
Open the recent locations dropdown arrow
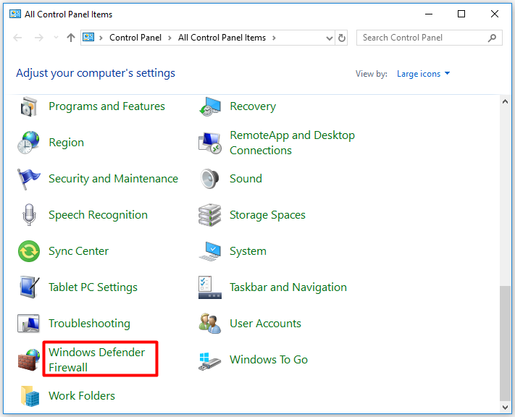point(56,38)
